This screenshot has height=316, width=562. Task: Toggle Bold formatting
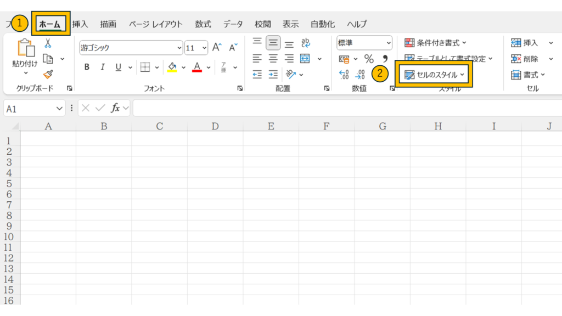point(87,67)
